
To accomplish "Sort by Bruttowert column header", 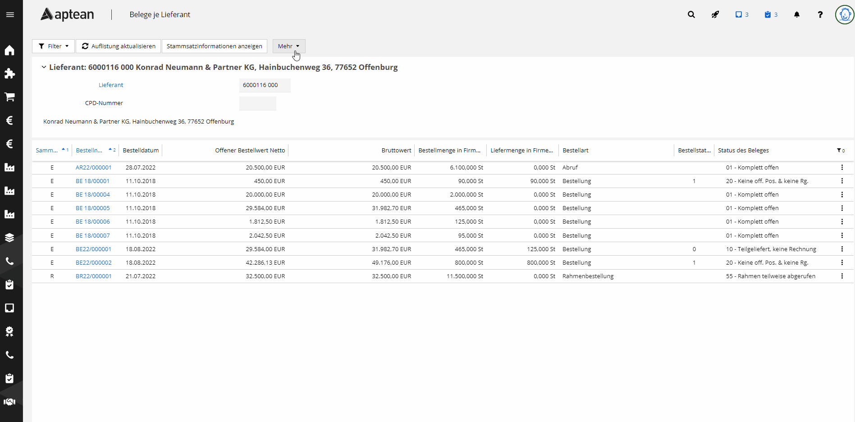I will 396,151.
